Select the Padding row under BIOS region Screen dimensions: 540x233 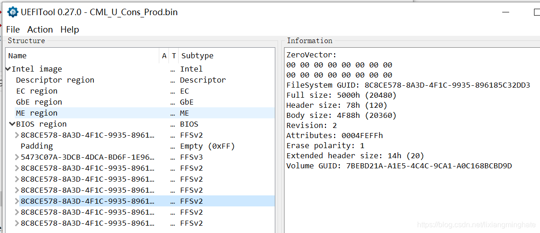140,146
